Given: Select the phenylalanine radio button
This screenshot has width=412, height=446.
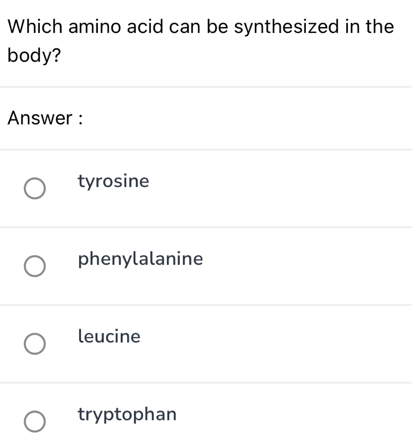Looking at the screenshot, I should pyautogui.click(x=35, y=266).
